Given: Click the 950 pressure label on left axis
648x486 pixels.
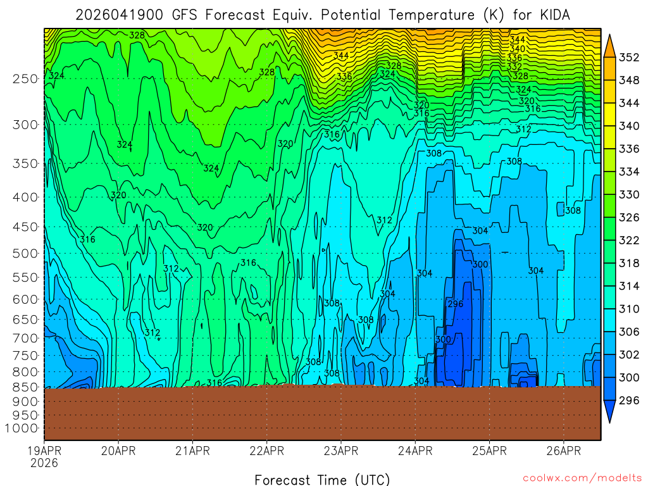Looking at the screenshot, I should tap(25, 415).
